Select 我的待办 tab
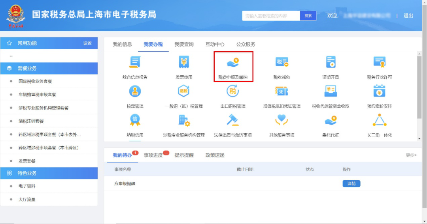Image resolution: width=427 pixels, height=224 pixels. tap(122, 155)
